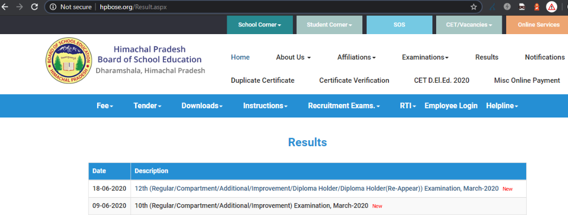The height and width of the screenshot is (215, 568).
Task: Open Duplicate Certificate page
Action: coord(263,81)
